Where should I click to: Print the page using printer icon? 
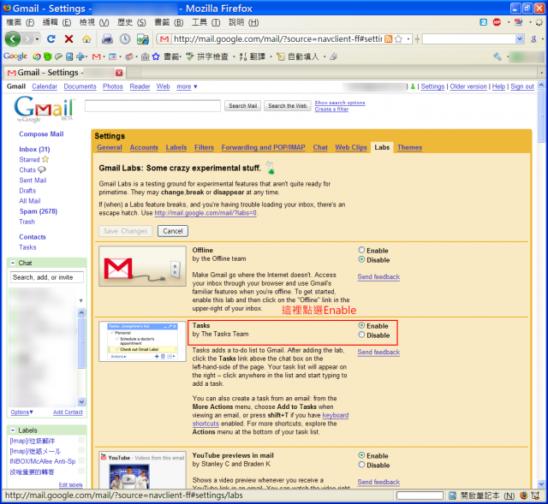coord(107,39)
